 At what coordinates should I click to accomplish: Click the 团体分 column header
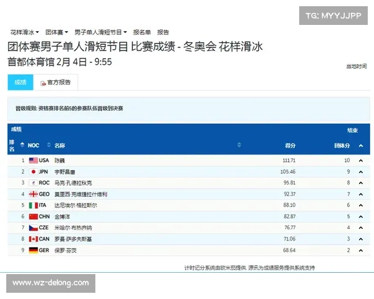tap(342, 145)
